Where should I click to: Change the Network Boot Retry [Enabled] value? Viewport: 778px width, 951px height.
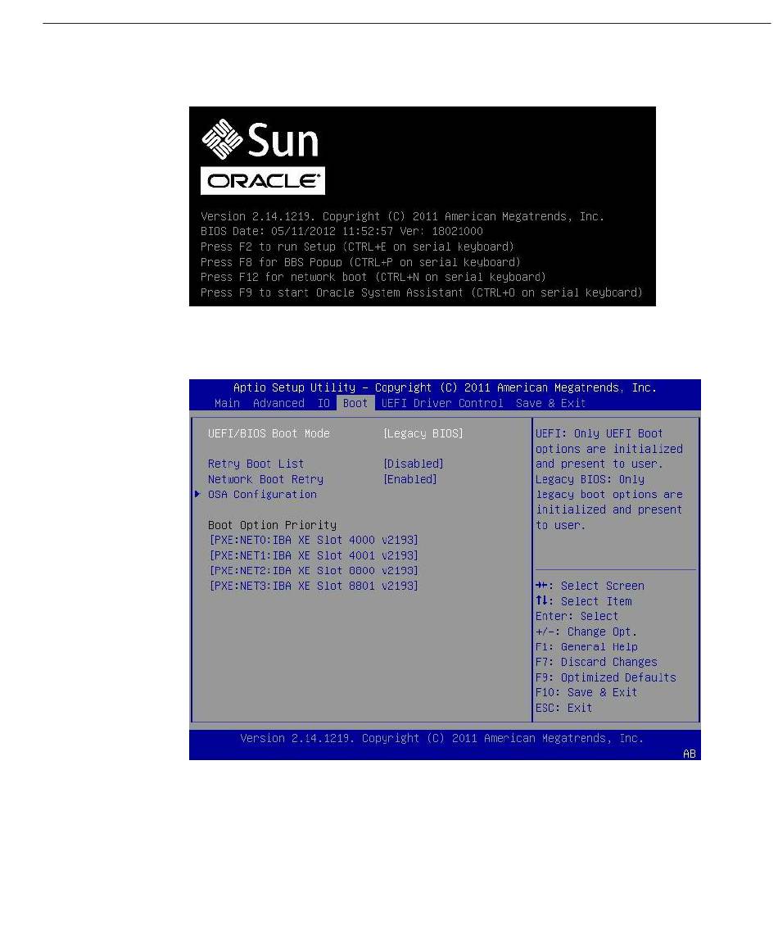point(410,479)
